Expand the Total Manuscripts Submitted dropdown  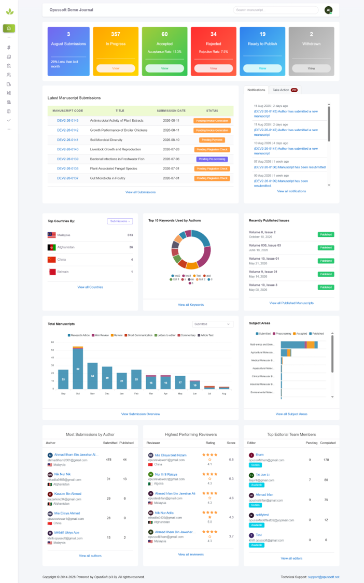coord(213,324)
